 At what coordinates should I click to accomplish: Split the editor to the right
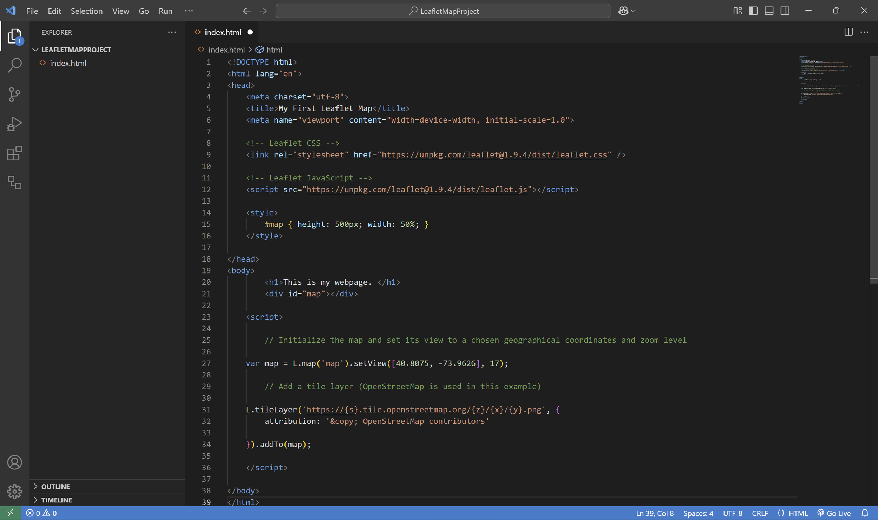(x=848, y=32)
